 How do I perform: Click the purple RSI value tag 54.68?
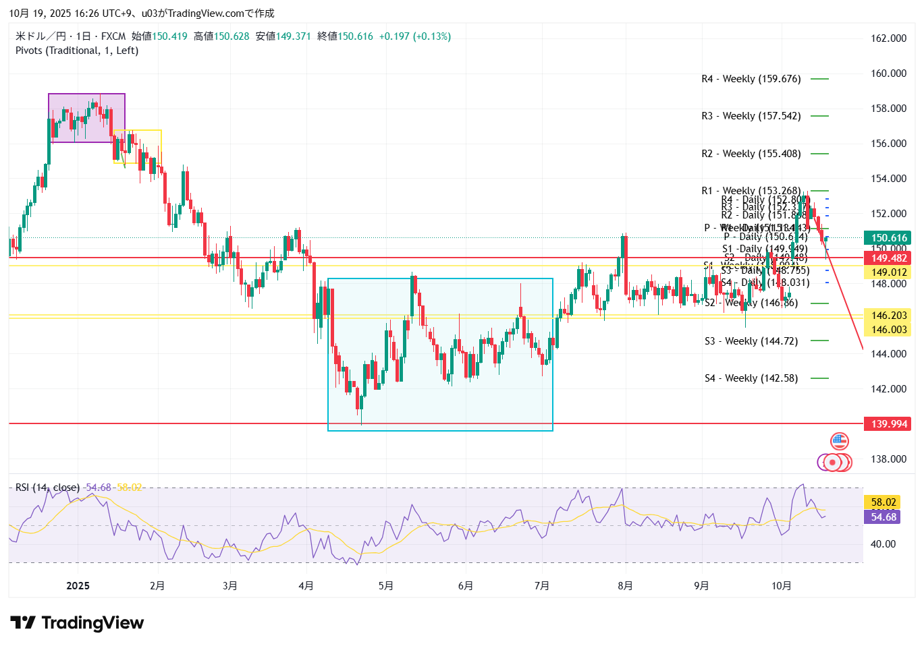click(883, 517)
